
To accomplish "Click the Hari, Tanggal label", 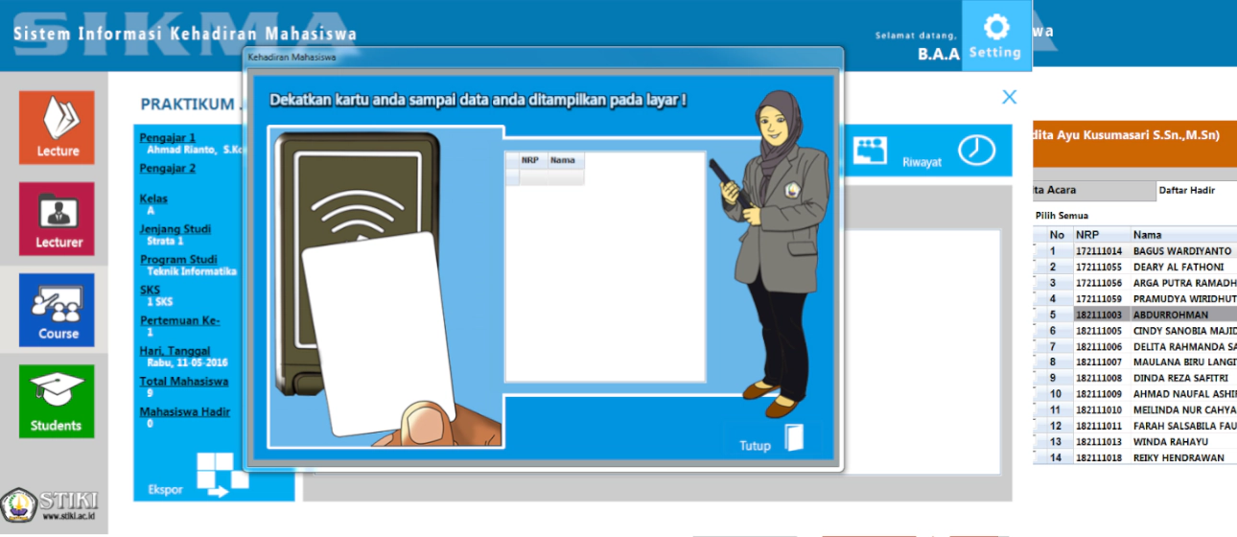I will (175, 351).
